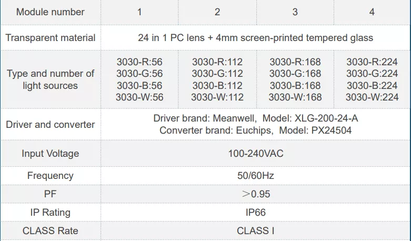Click "Type and number of light sources" label
Screen dimensions: 411x241
pyautogui.click(x=51, y=79)
